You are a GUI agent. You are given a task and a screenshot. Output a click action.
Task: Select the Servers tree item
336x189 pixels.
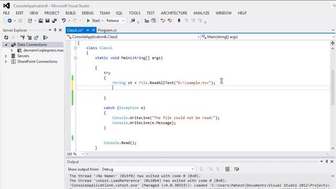tap(23, 56)
